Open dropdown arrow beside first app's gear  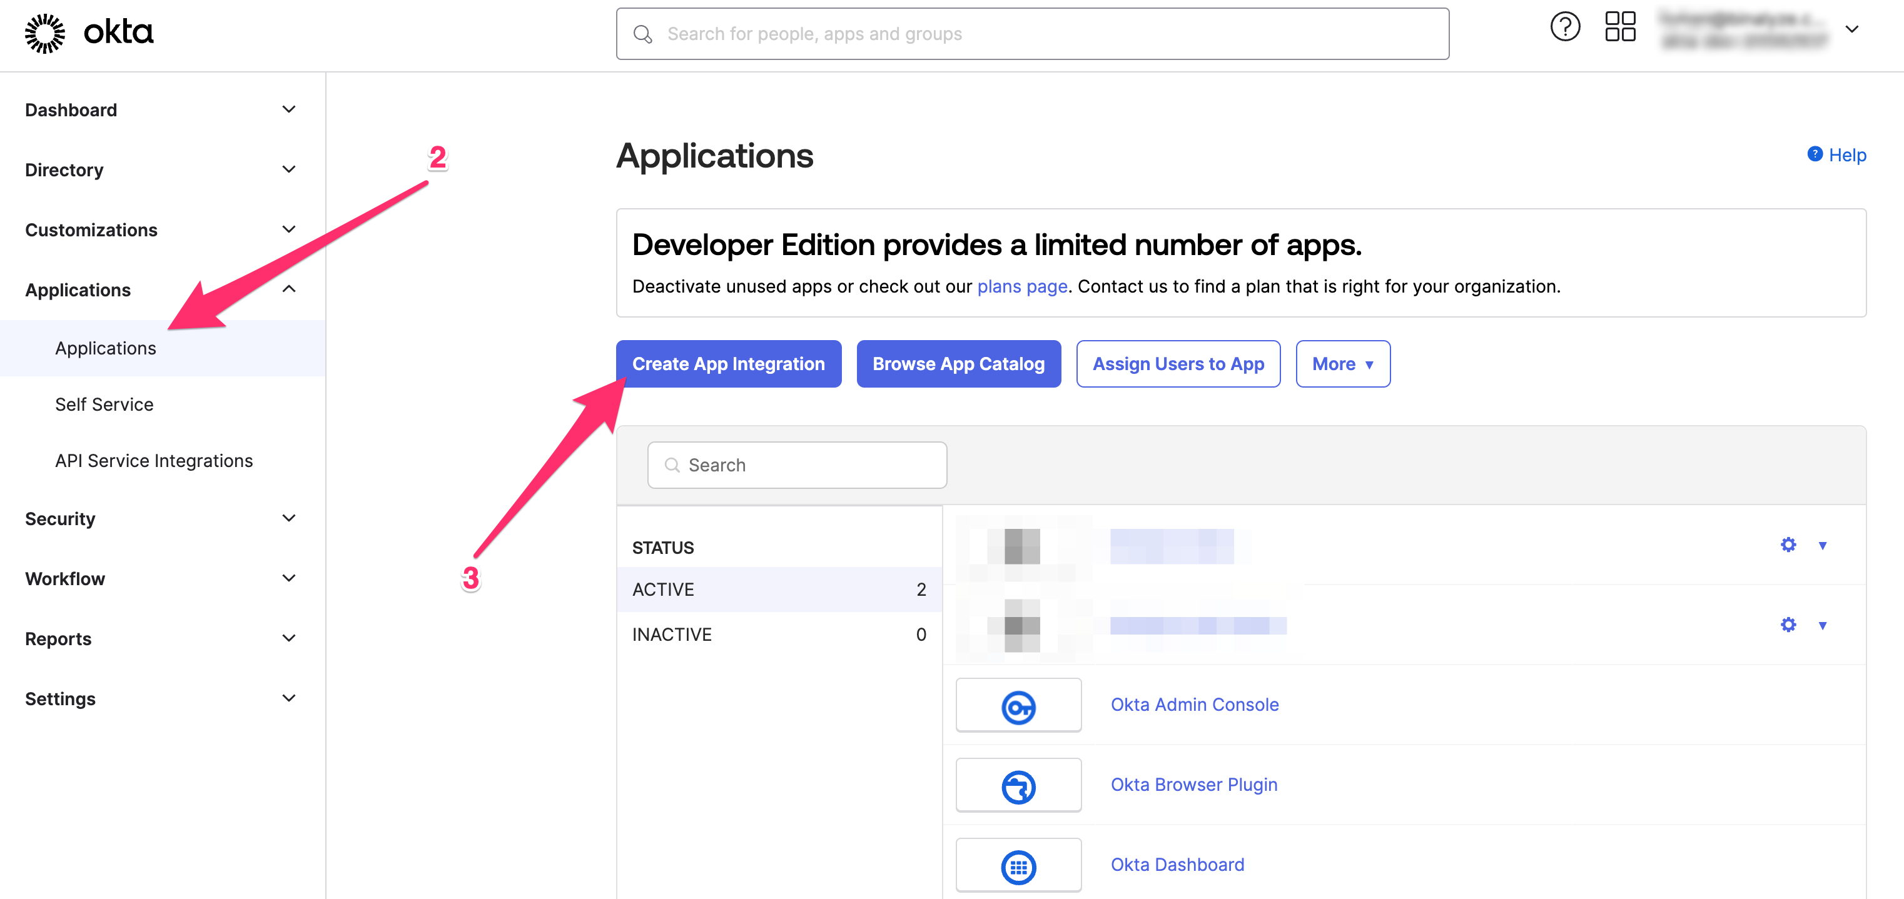pos(1822,546)
